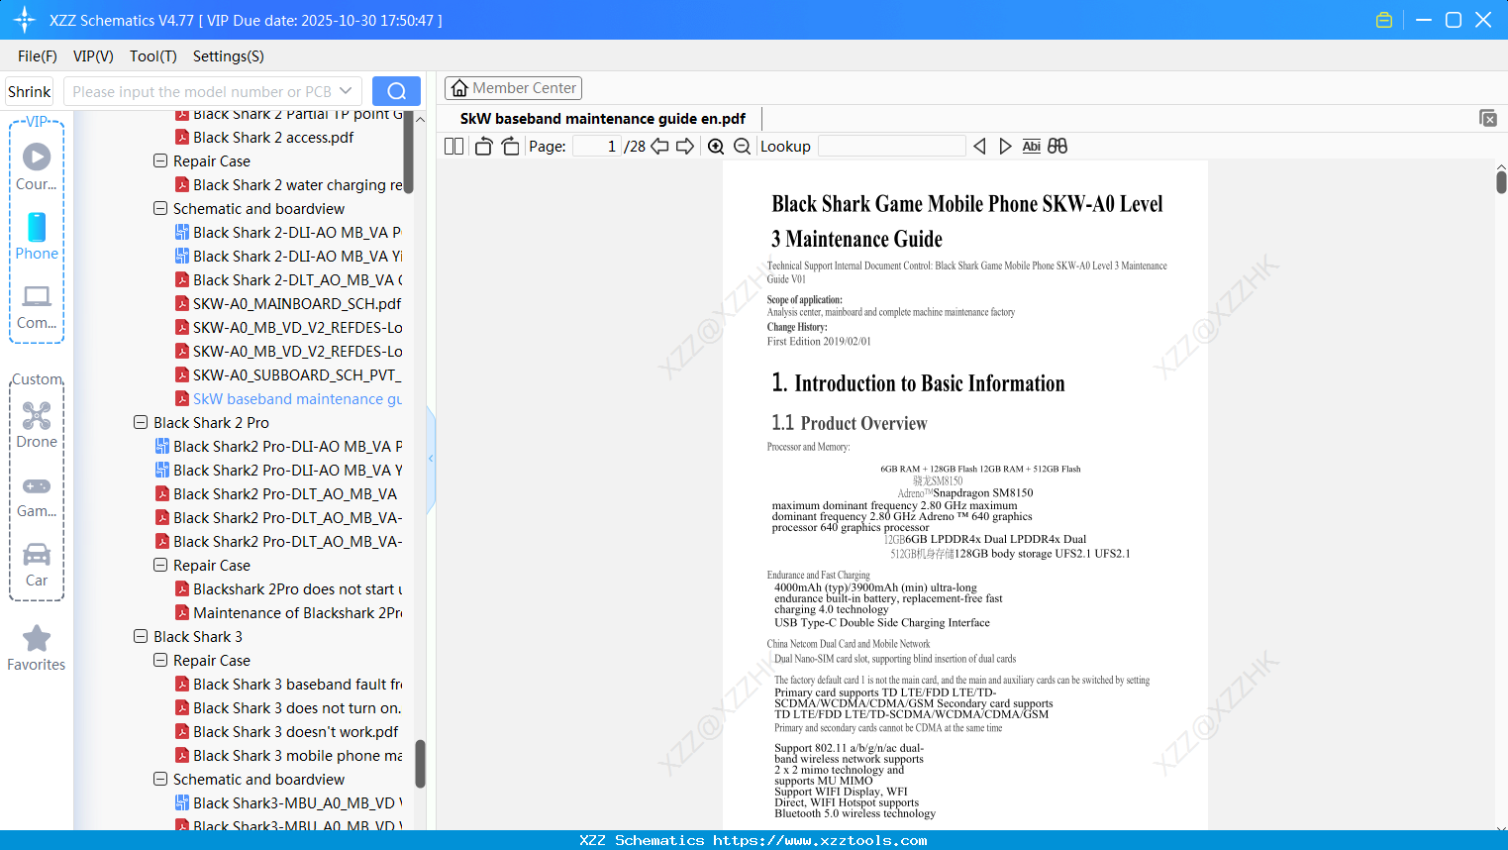Open the Tool menu
Viewport: 1508px width, 850px height.
(152, 56)
